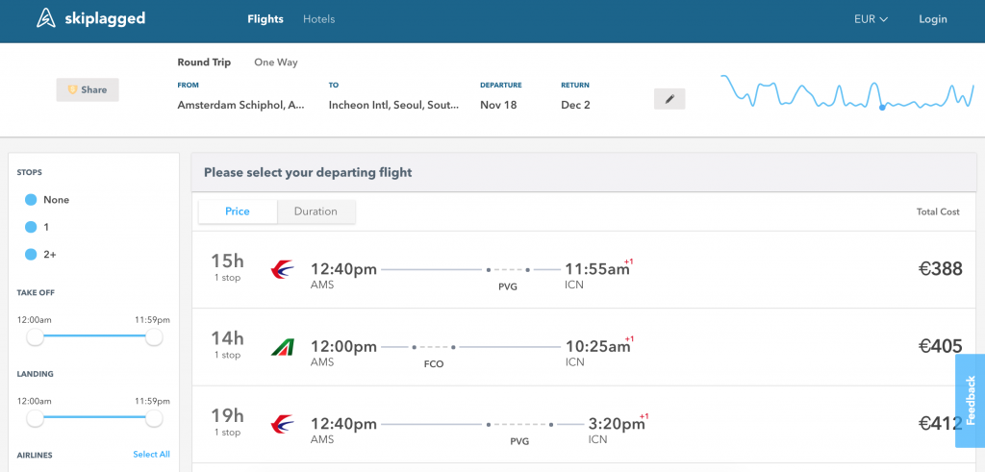The height and width of the screenshot is (472, 985).
Task: Sort results by Price
Action: (x=238, y=211)
